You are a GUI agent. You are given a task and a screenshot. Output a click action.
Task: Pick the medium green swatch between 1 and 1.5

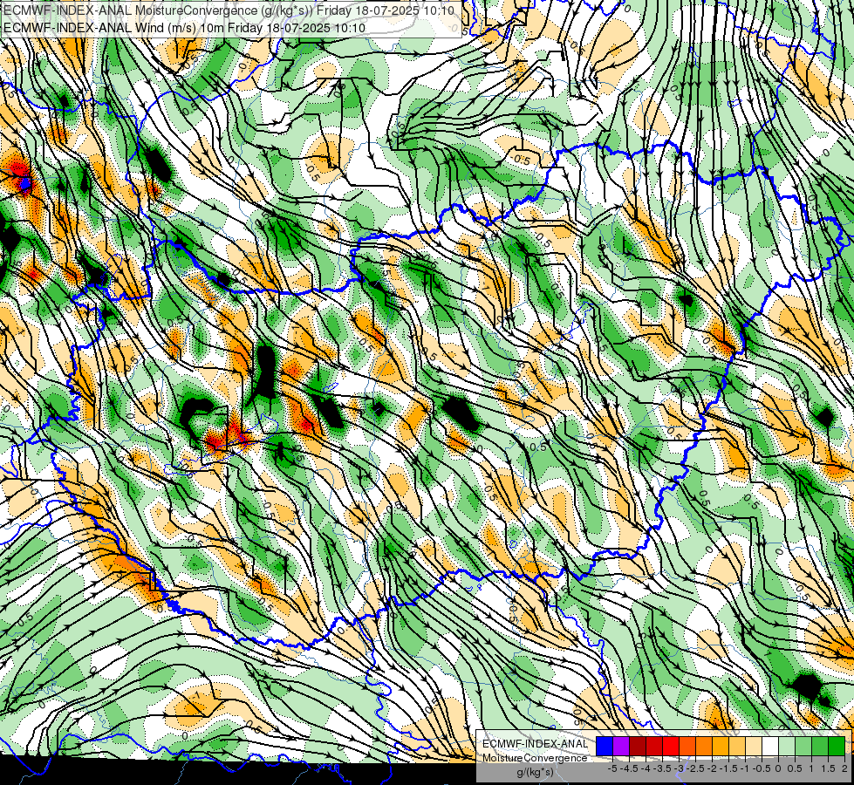[x=820, y=746]
